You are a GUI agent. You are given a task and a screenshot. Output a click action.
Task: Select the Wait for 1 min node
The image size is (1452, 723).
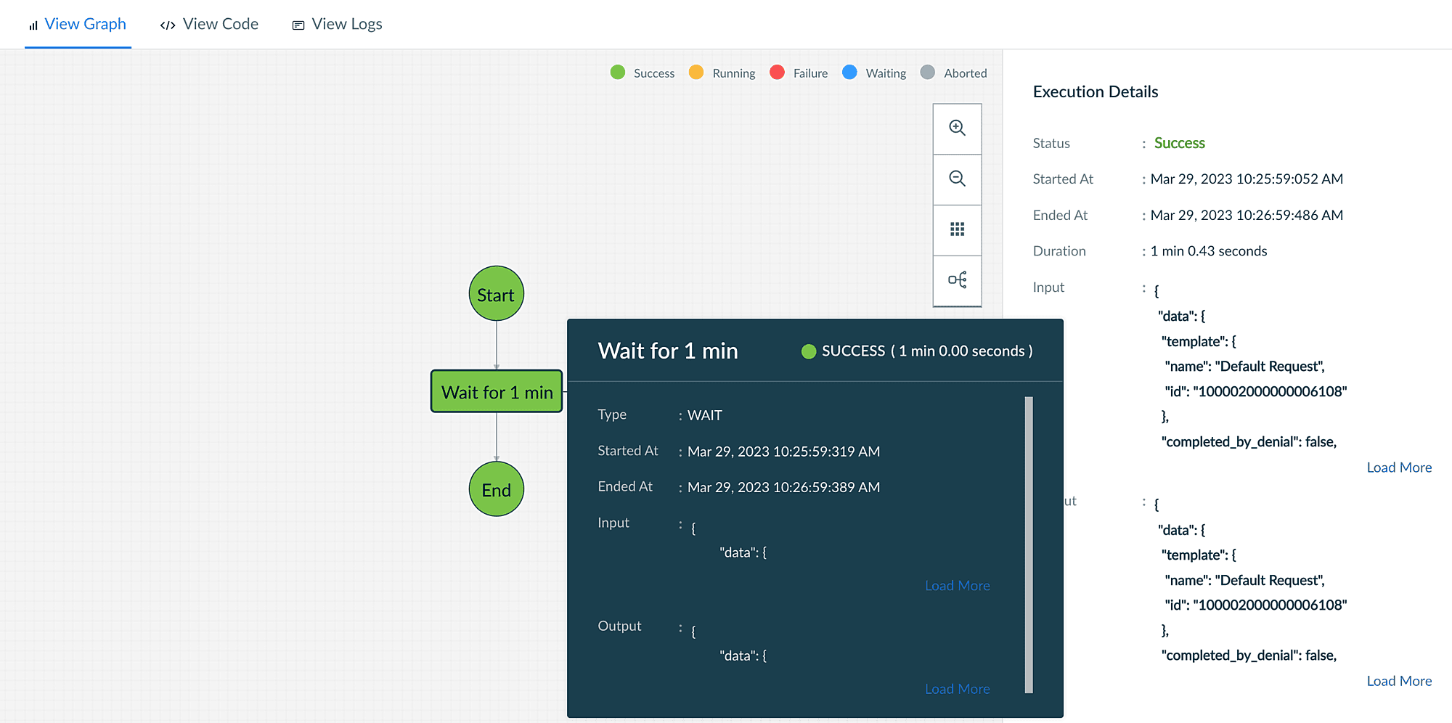pyautogui.click(x=497, y=392)
